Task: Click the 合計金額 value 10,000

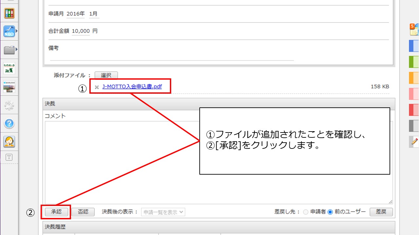Action: coord(81,31)
